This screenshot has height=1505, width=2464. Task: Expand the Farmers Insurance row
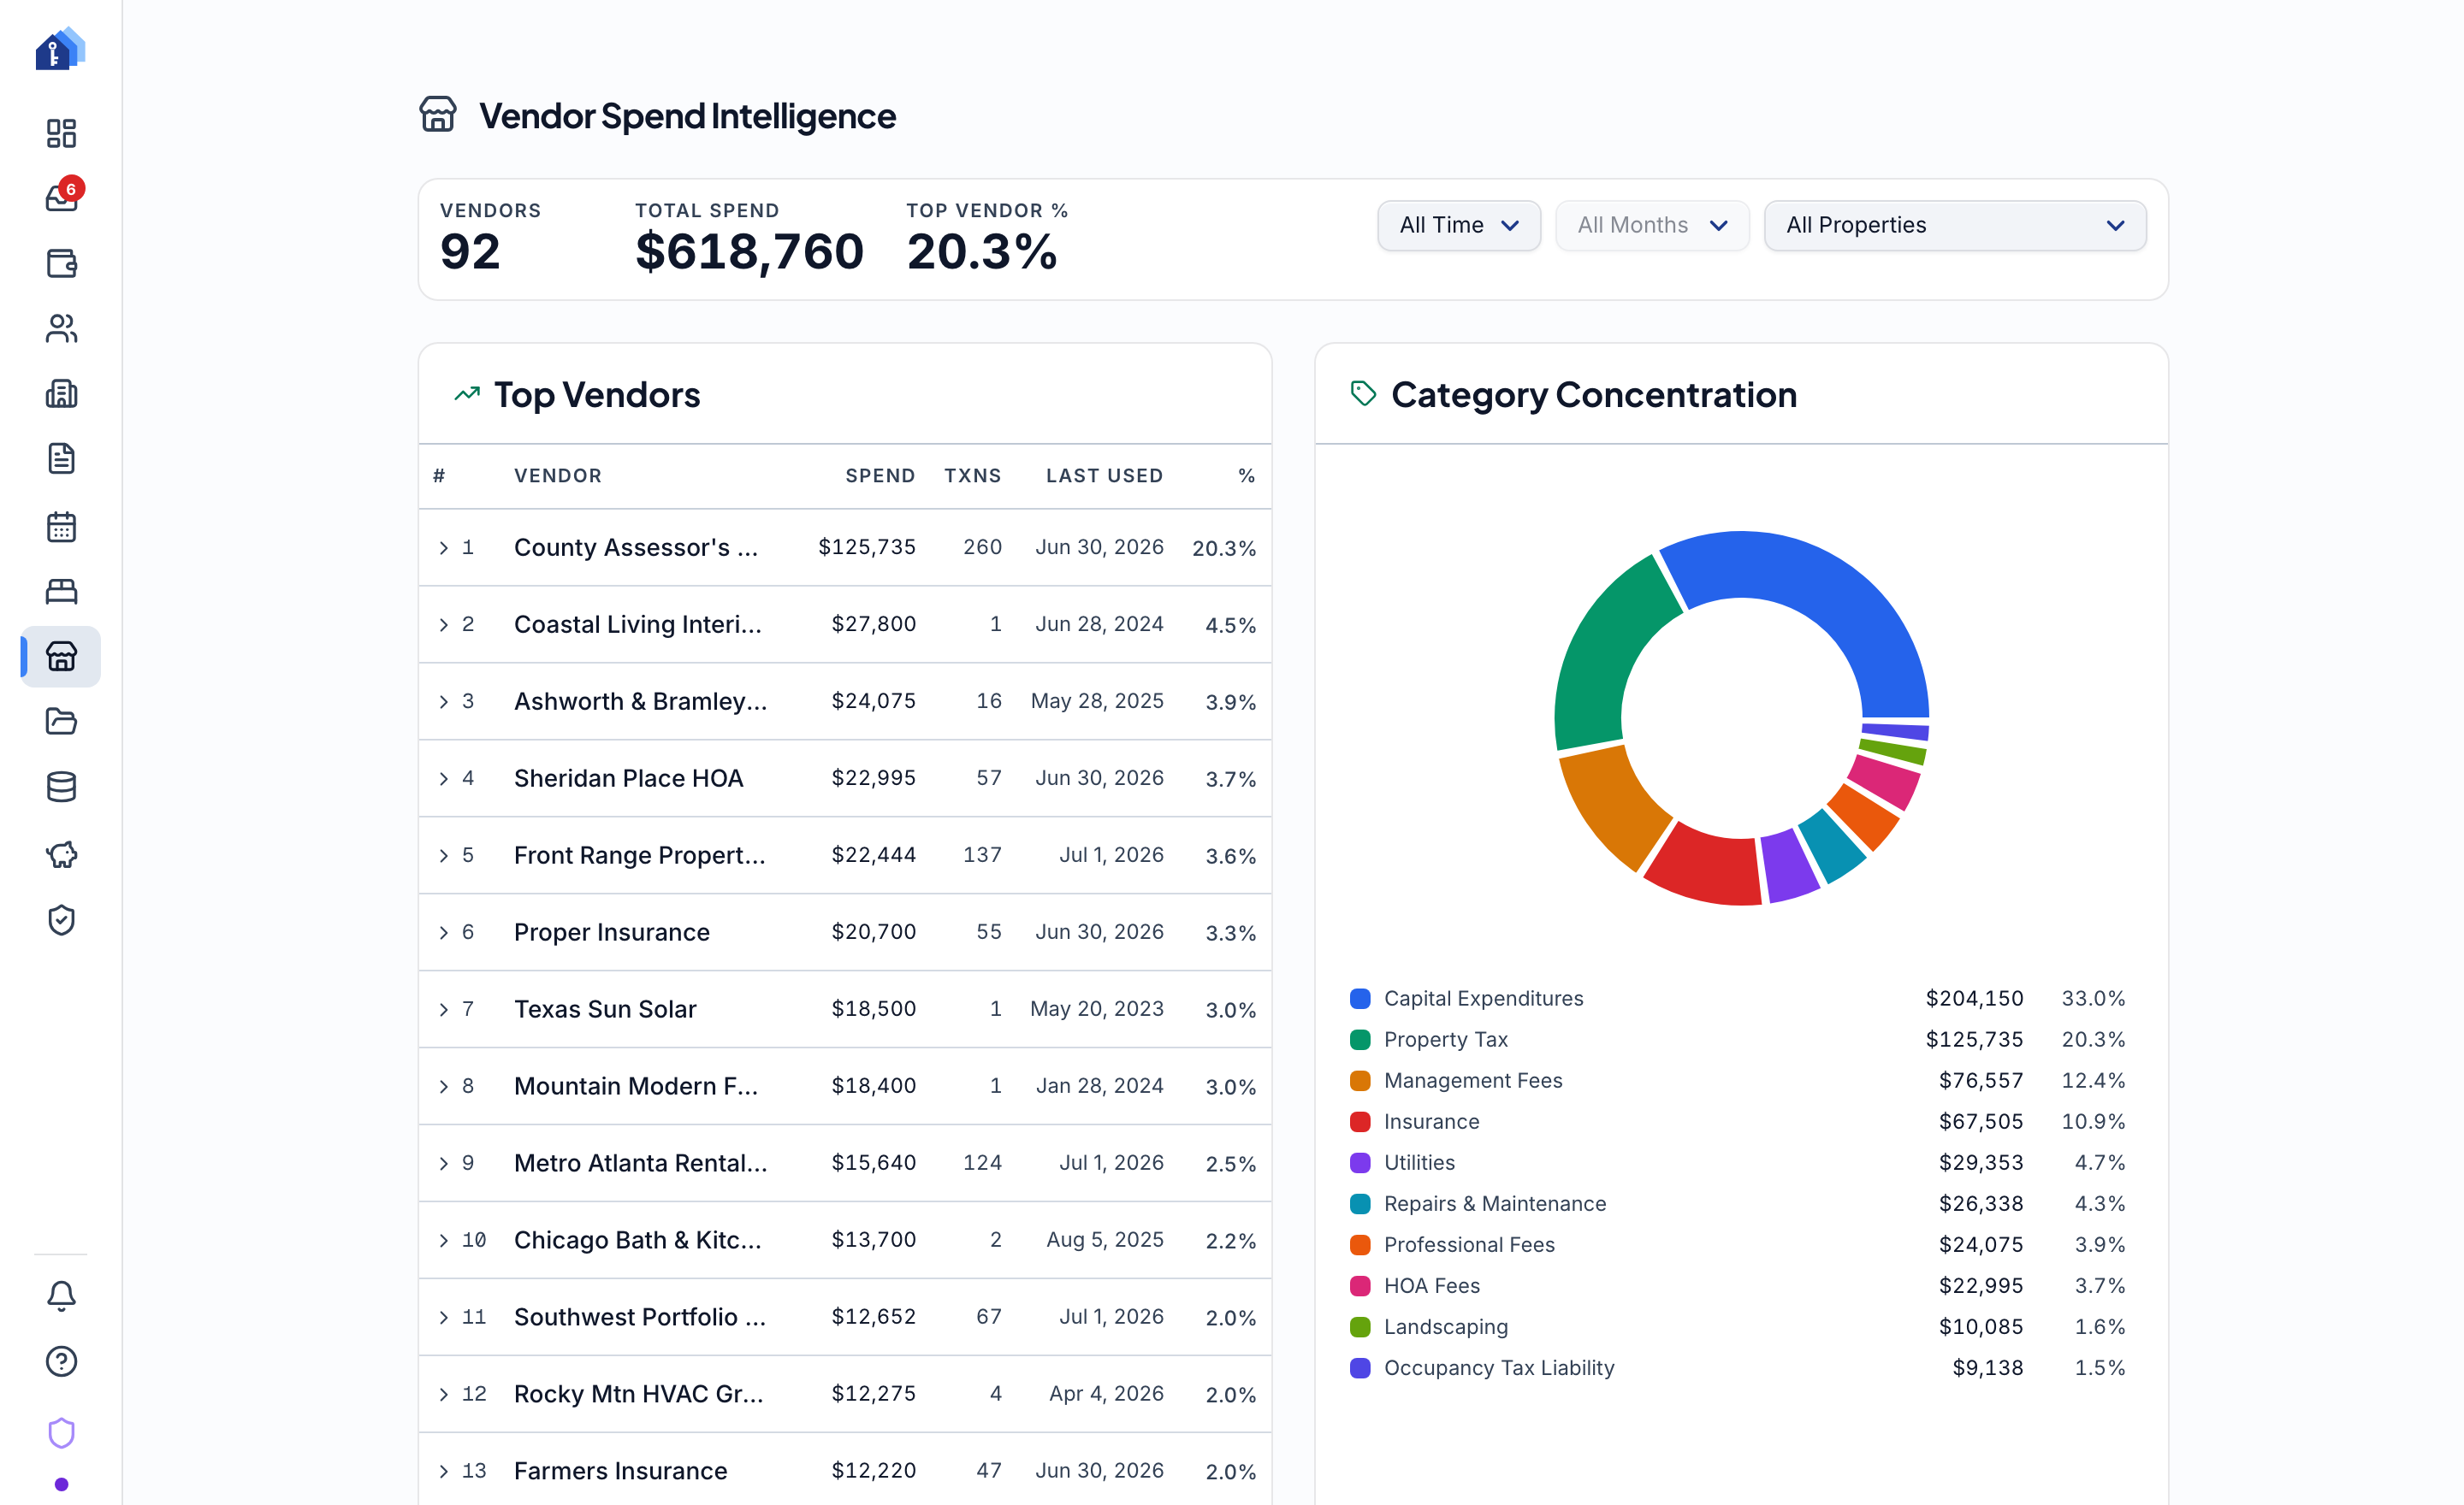click(444, 1471)
